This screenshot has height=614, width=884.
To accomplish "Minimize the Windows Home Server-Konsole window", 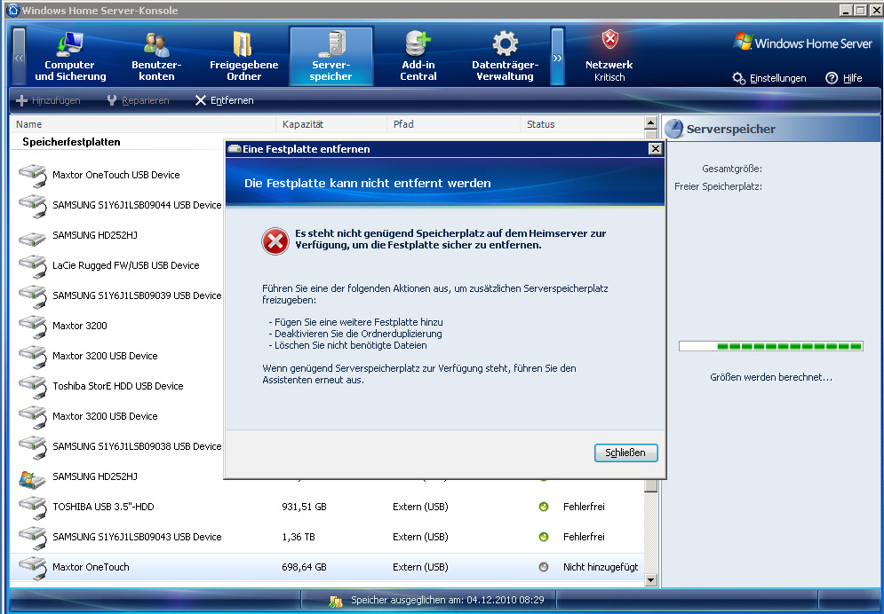I will click(846, 10).
